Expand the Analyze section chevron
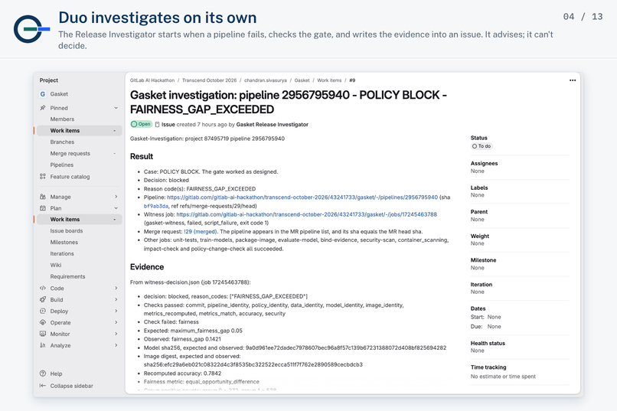This screenshot has height=411, width=617. (116, 345)
